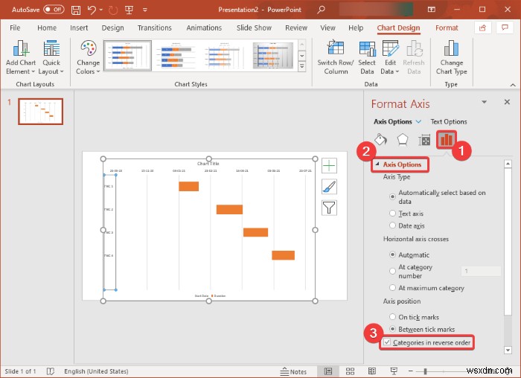The width and height of the screenshot is (521, 378).
Task: Click English (United States) language
Action: 96,371
